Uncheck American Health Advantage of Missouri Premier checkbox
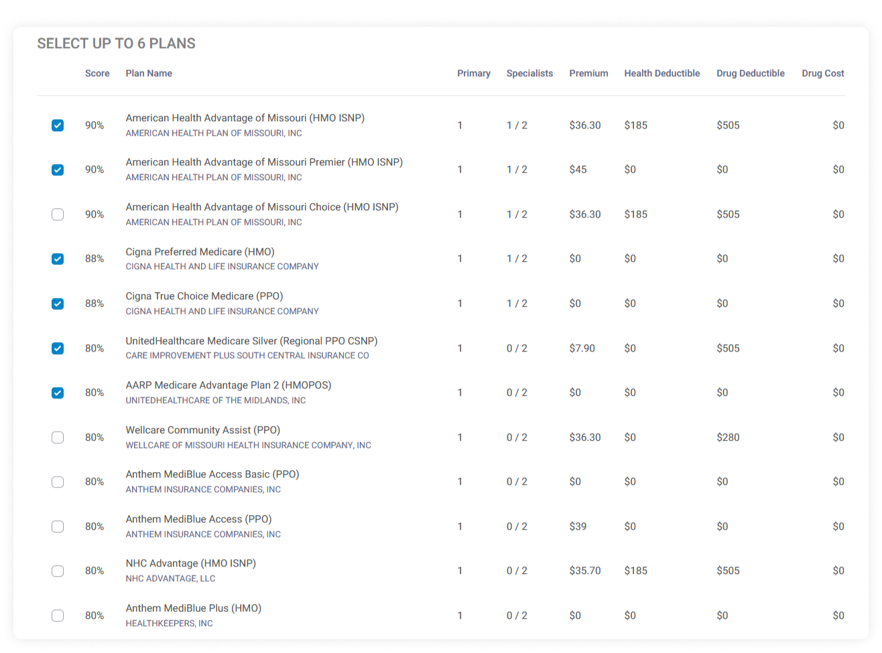This screenshot has width=882, height=653. pos(58,169)
